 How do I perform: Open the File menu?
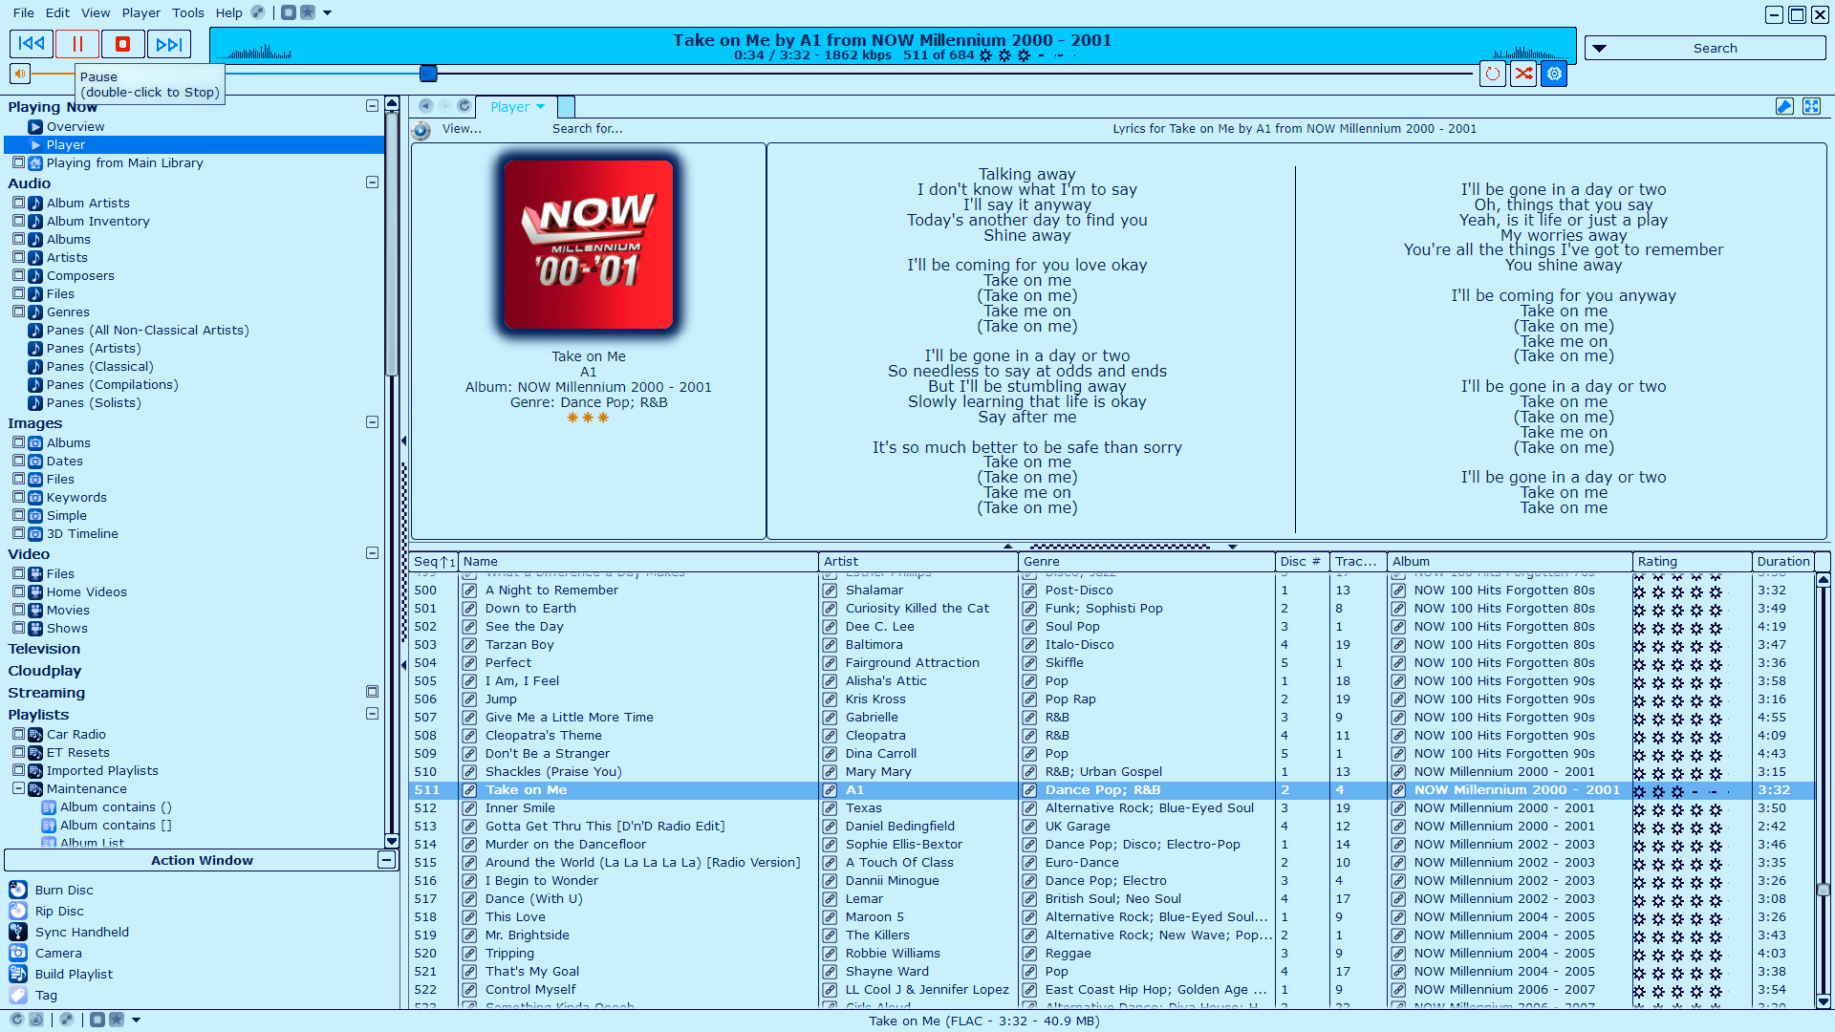click(x=23, y=12)
